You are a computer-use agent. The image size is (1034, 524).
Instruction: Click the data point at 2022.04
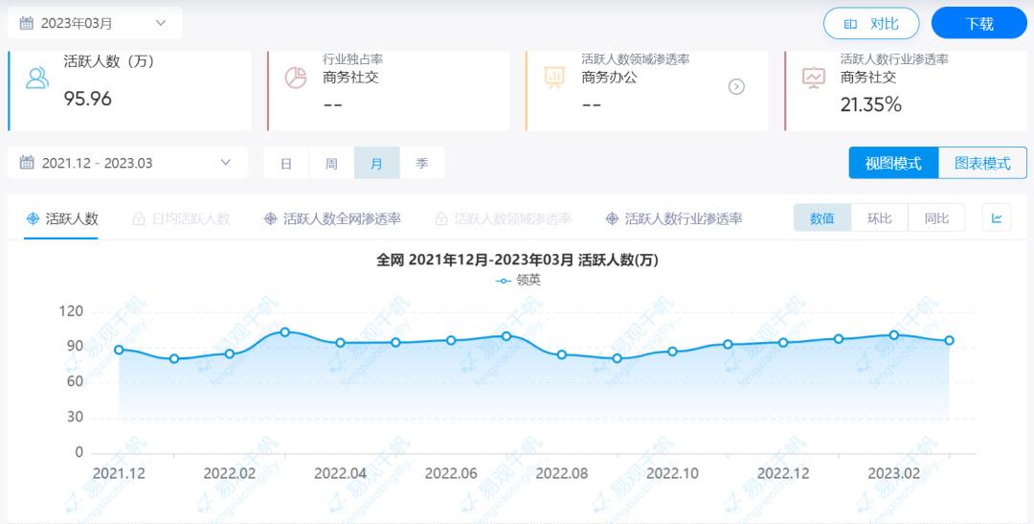[340, 343]
